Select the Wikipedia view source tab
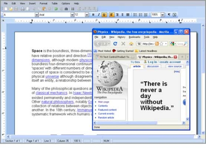The width and height of the screenshot is (206, 149). point(175,67)
